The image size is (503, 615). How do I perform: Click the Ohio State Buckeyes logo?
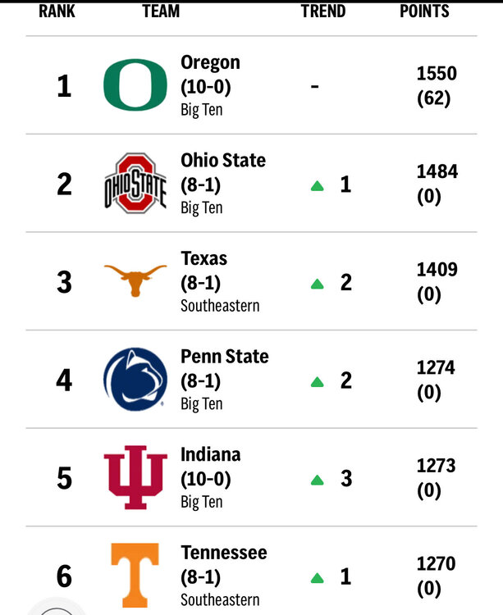135,183
